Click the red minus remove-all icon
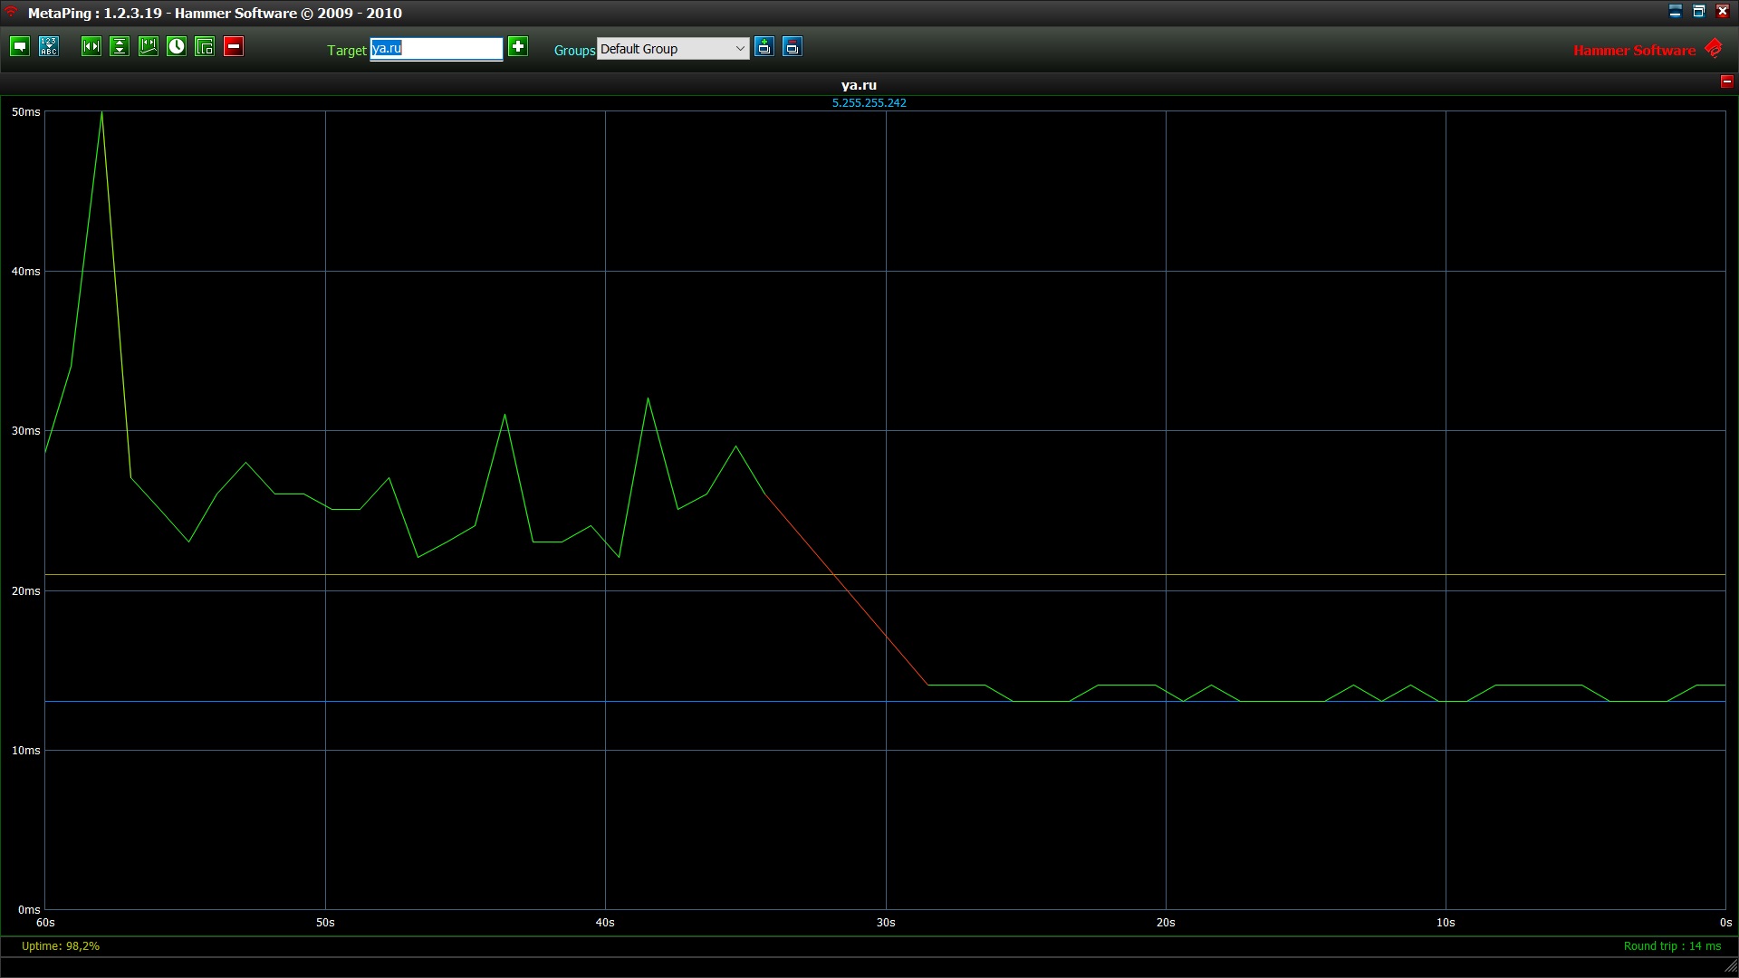 pyautogui.click(x=234, y=47)
